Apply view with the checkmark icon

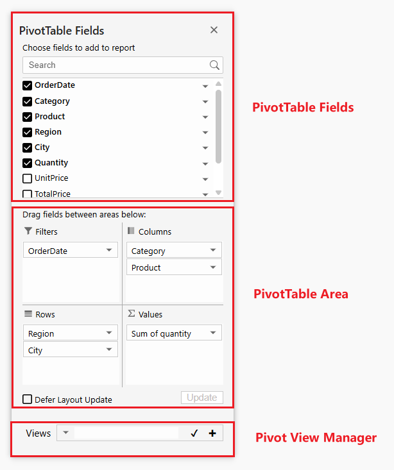point(194,433)
